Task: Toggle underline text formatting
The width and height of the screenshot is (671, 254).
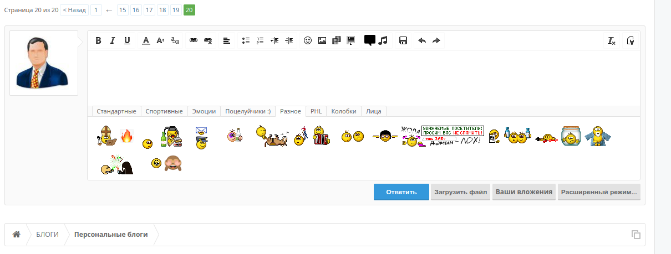Action: pyautogui.click(x=127, y=40)
